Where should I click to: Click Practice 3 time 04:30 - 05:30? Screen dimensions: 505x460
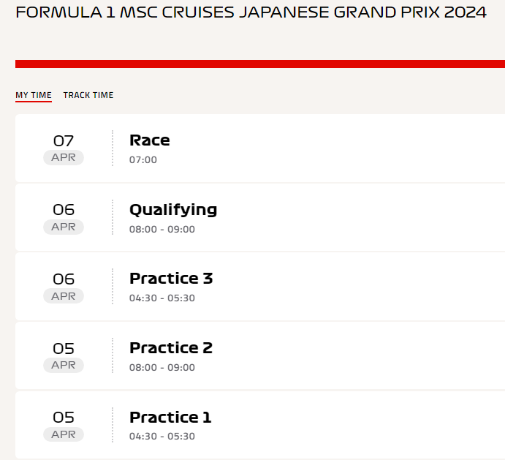(162, 298)
